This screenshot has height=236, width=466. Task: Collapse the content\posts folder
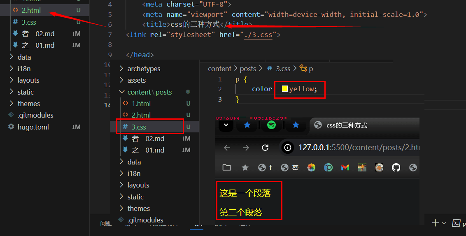[x=149, y=92]
